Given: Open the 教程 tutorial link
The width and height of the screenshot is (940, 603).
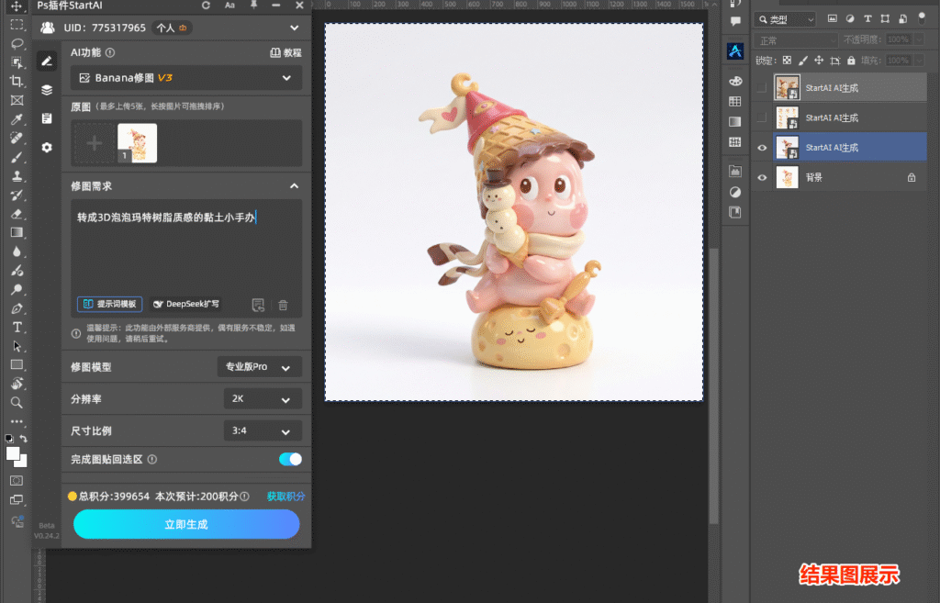Looking at the screenshot, I should (286, 52).
